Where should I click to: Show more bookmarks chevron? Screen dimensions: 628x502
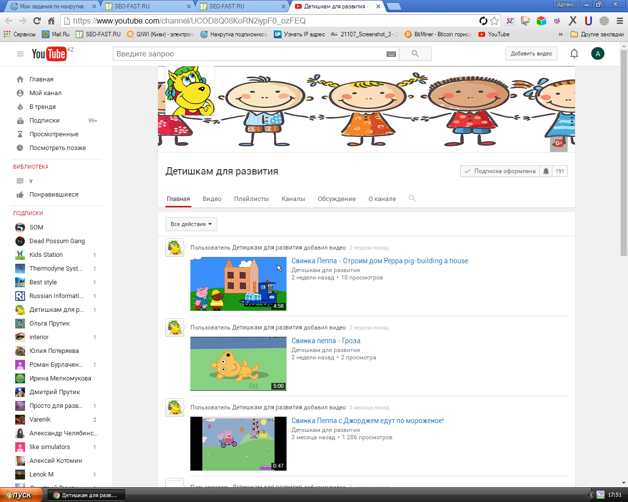tap(560, 34)
